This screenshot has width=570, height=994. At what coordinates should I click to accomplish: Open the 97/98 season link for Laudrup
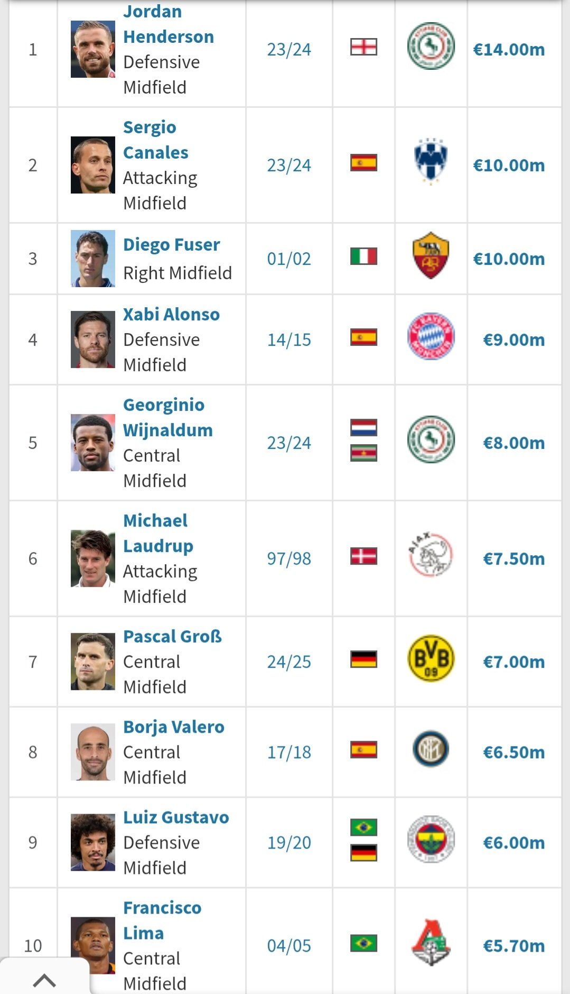(289, 558)
